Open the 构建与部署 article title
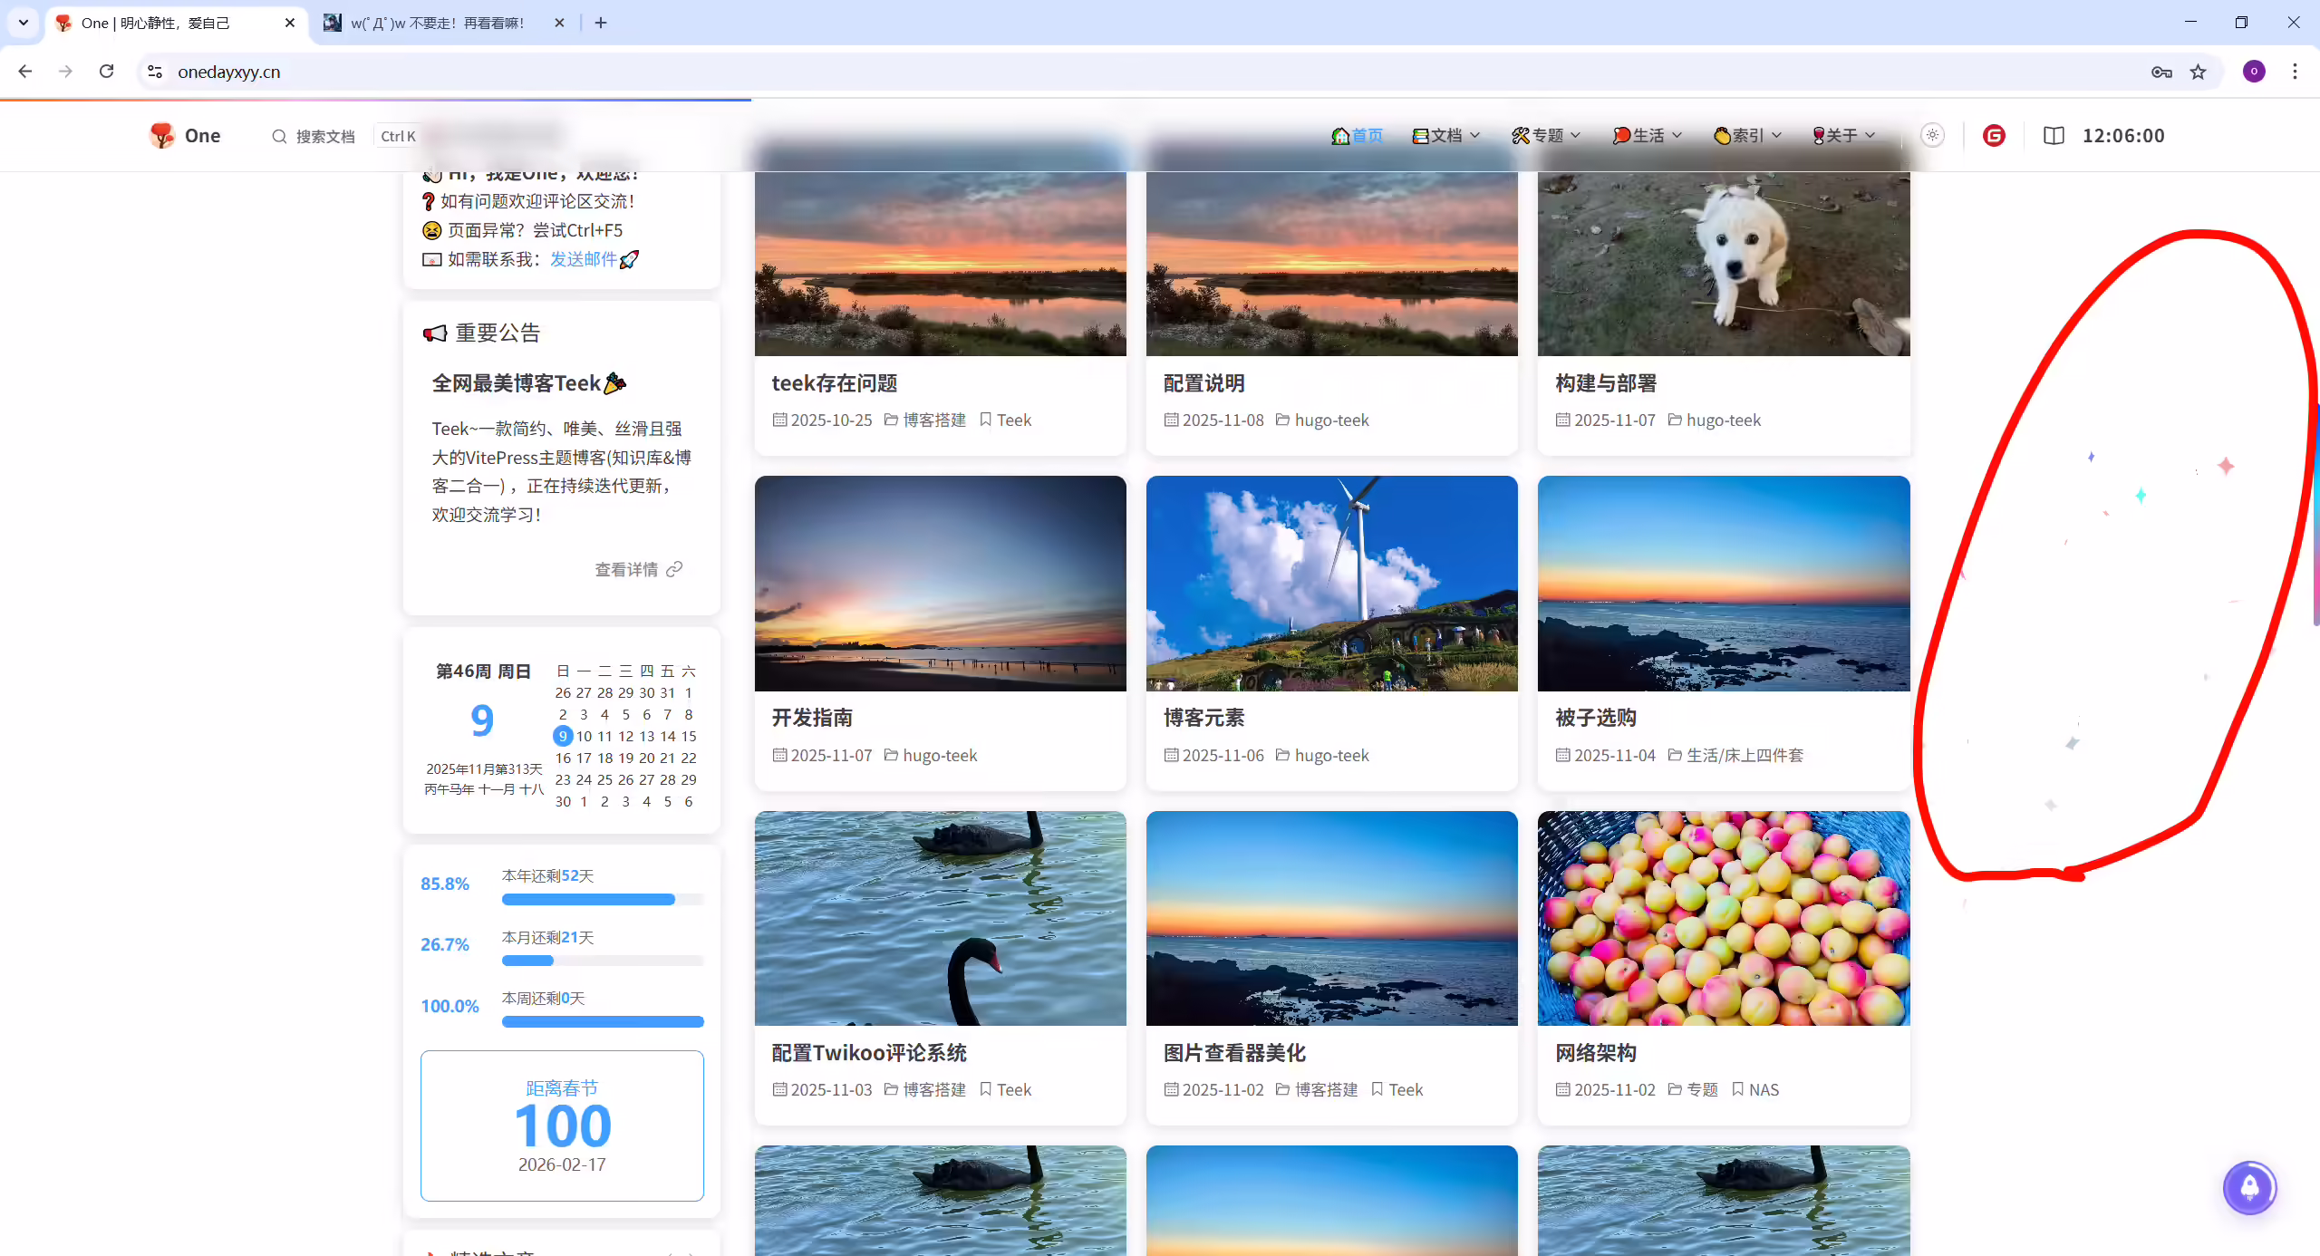The image size is (2320, 1256). (x=1606, y=383)
